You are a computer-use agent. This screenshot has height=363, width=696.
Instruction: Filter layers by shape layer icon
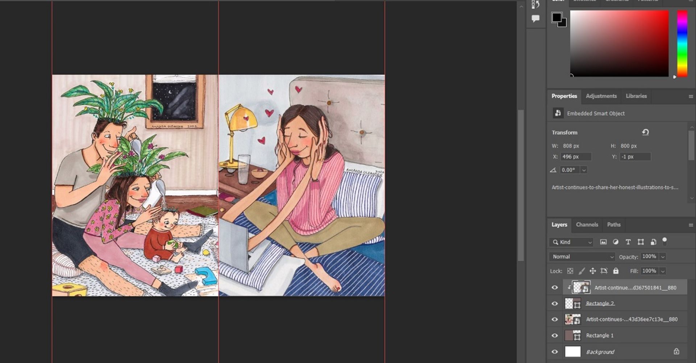pos(641,242)
